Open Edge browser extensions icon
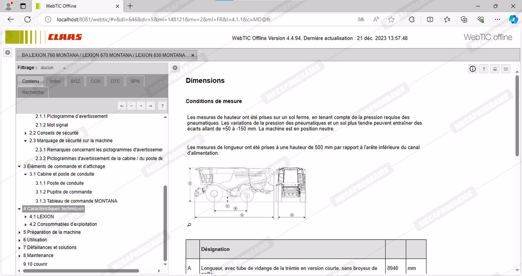 pos(412,19)
